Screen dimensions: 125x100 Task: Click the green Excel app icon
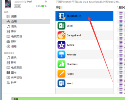tap(61, 26)
